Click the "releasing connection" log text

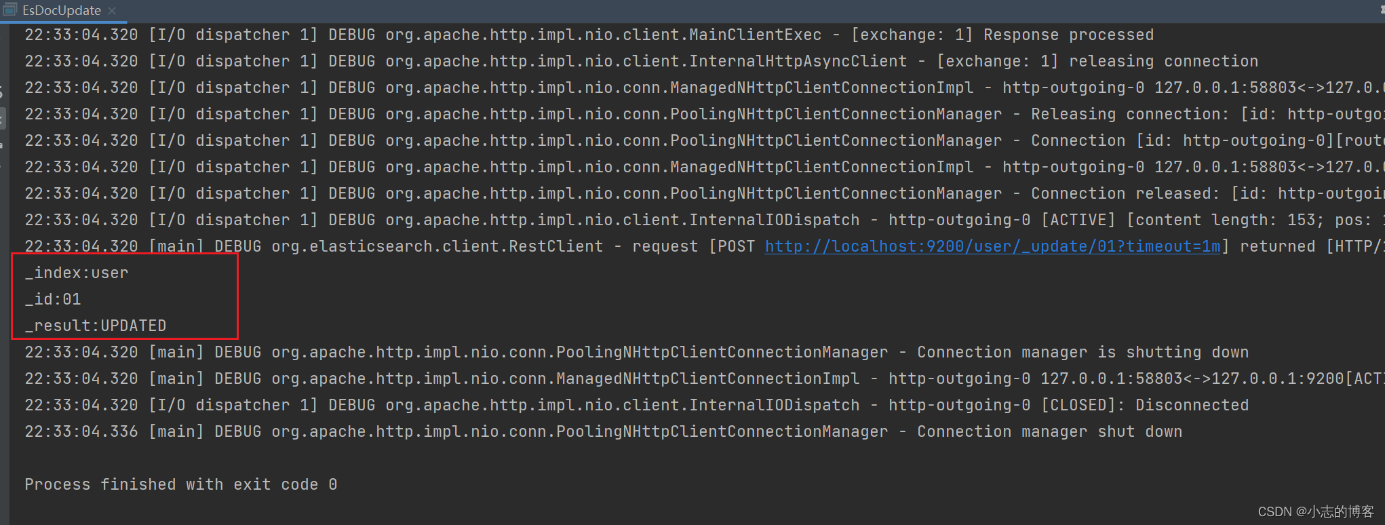1163,61
